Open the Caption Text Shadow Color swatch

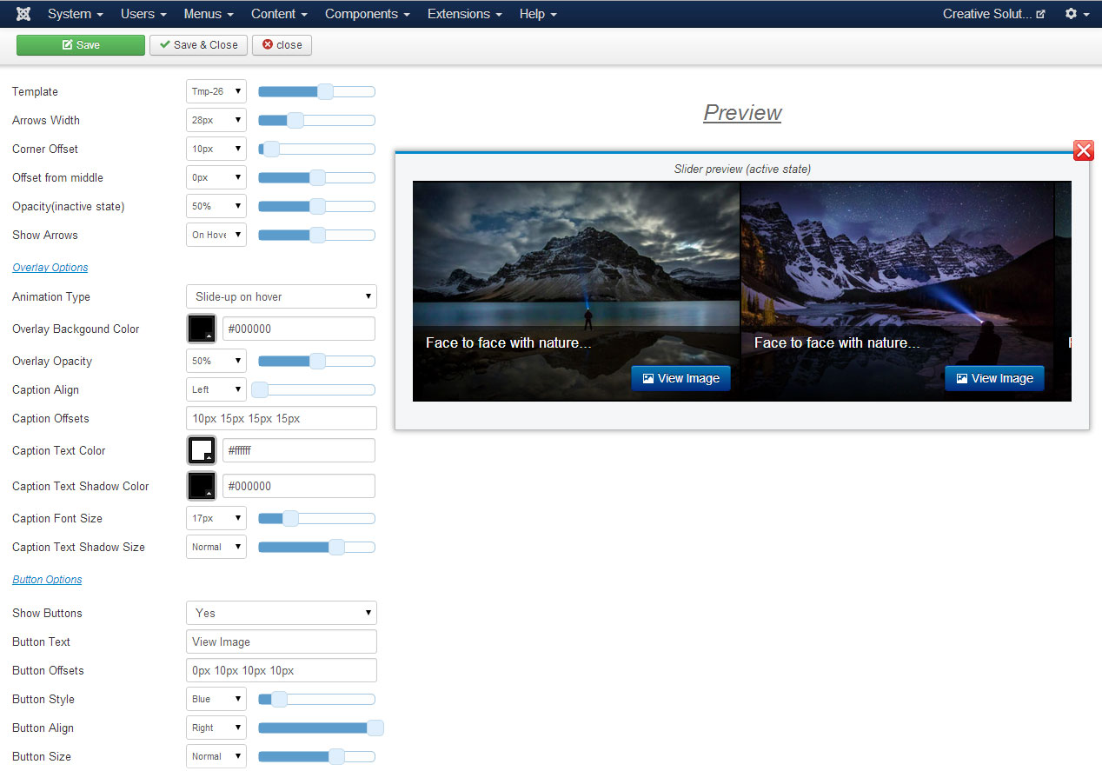point(202,486)
